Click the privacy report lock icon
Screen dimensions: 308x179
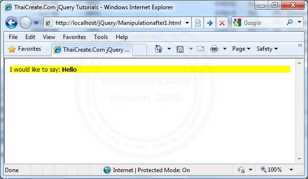coord(242,170)
